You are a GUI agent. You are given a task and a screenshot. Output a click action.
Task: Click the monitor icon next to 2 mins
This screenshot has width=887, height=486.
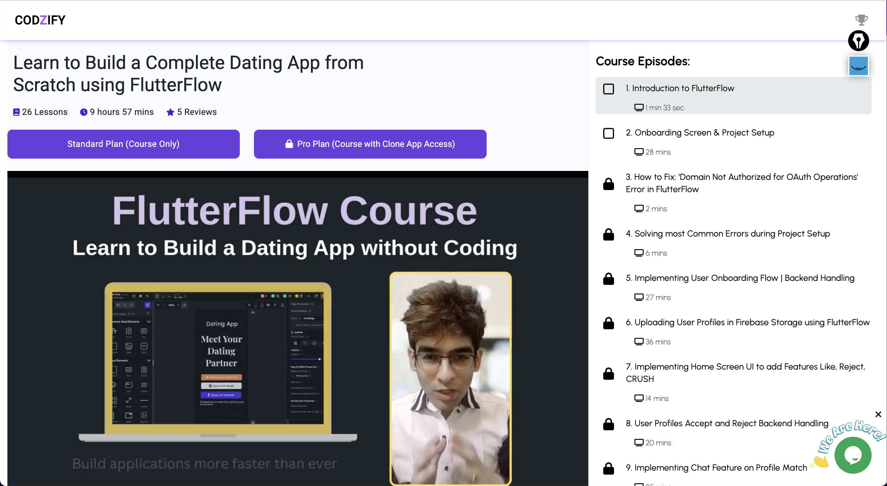[x=639, y=209]
